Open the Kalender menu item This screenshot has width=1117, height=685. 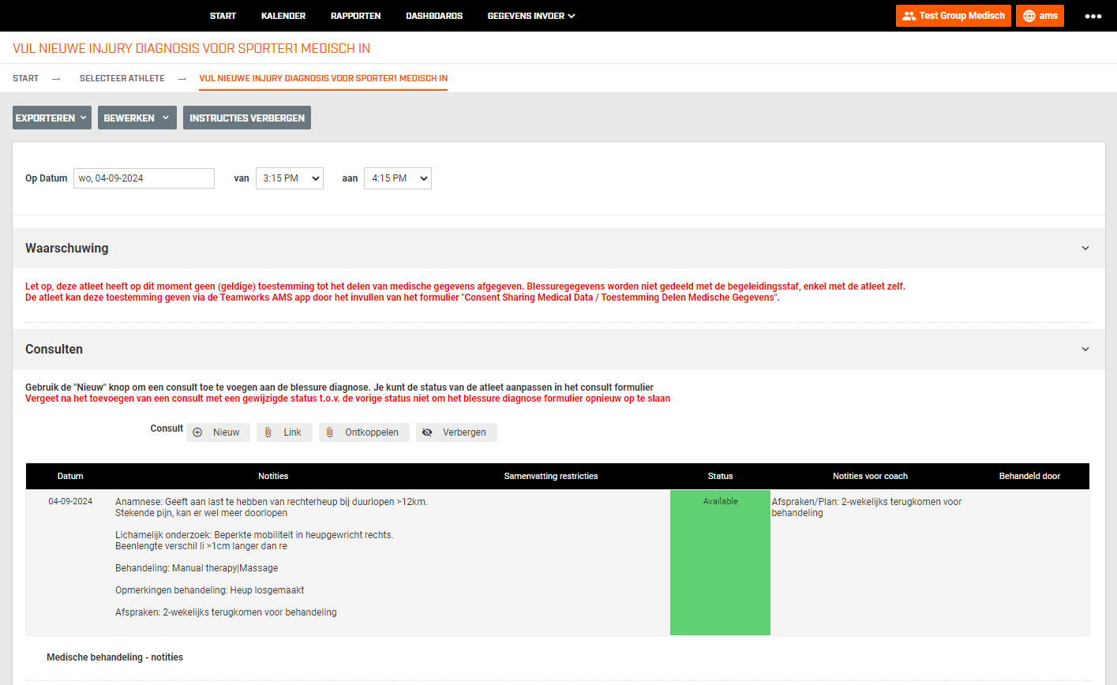[x=283, y=16]
